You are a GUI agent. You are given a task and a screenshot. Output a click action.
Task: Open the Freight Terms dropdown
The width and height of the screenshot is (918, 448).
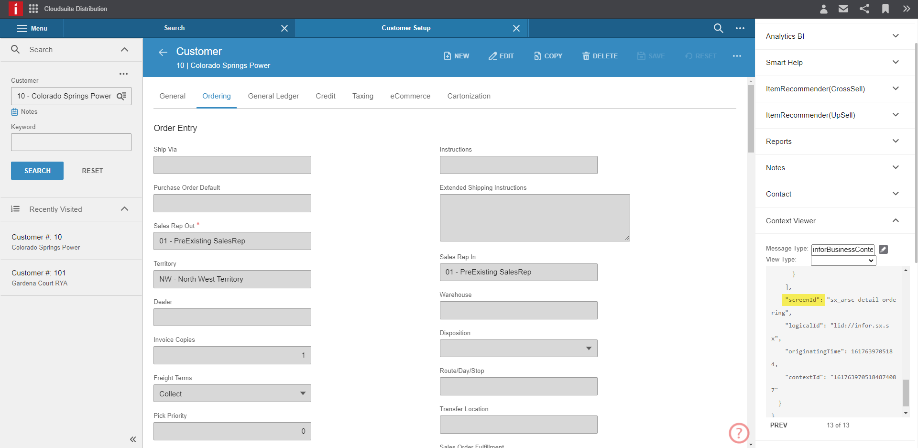[302, 393]
